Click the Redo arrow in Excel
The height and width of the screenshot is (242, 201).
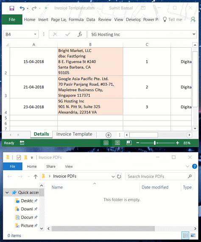coord(34,8)
